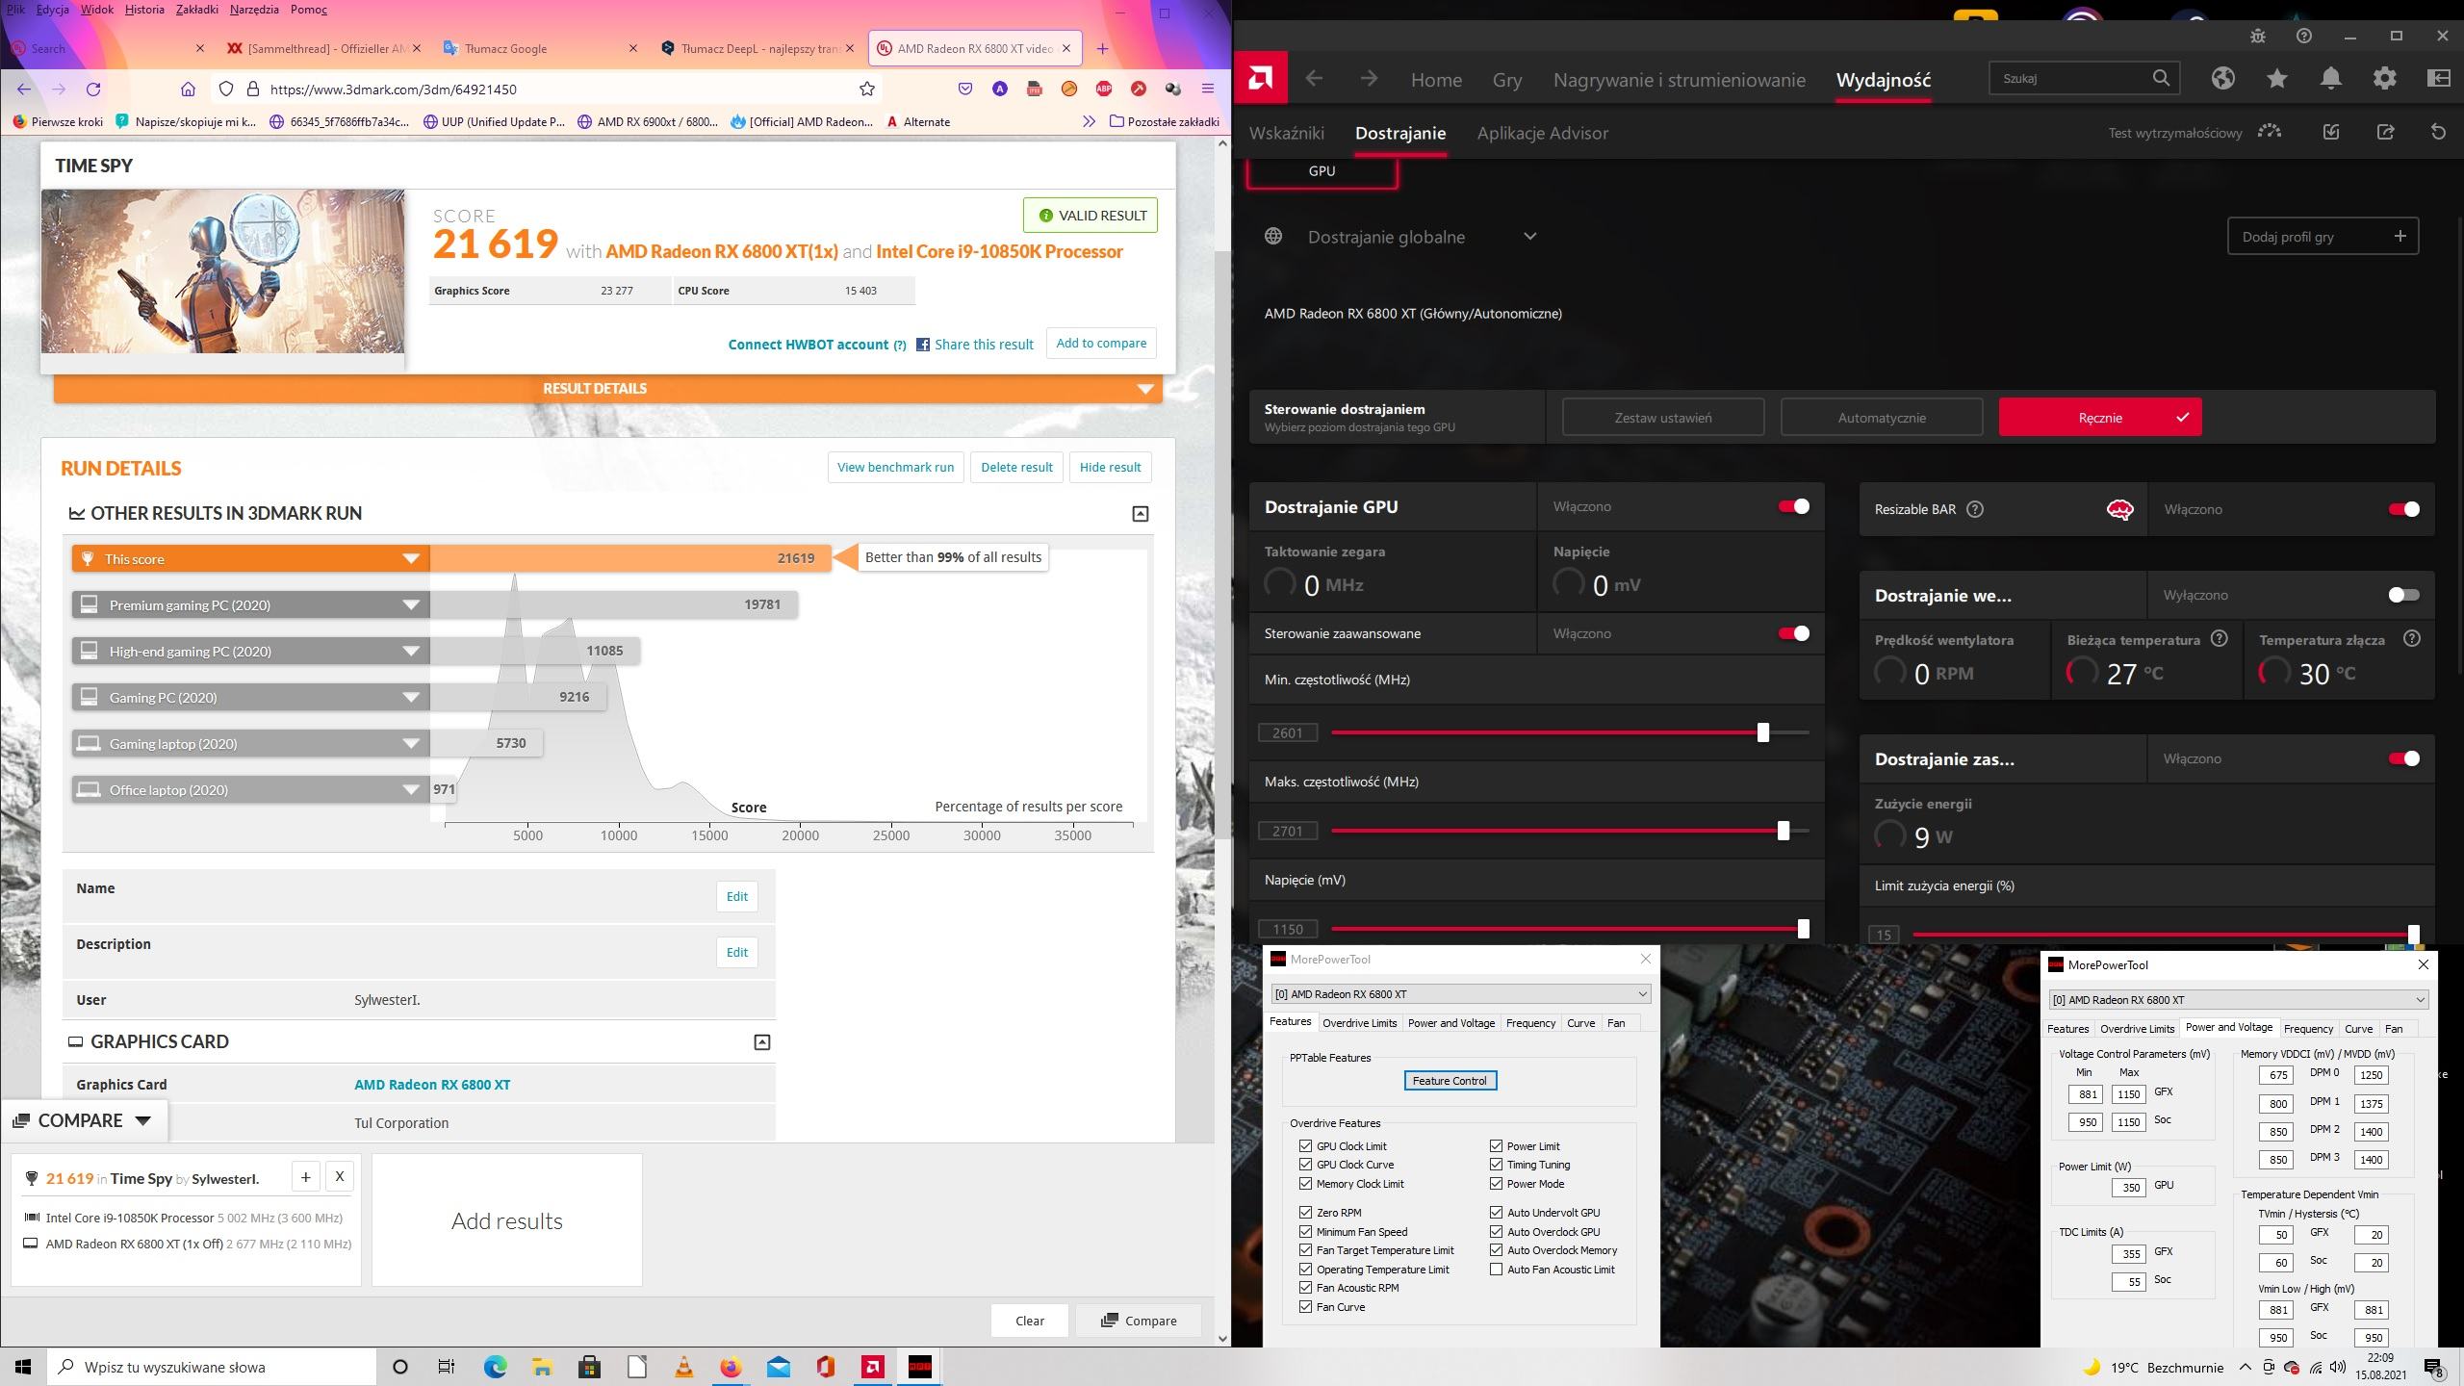Switch to the Wskaźniki tab
The height and width of the screenshot is (1386, 2464).
[x=1286, y=133]
